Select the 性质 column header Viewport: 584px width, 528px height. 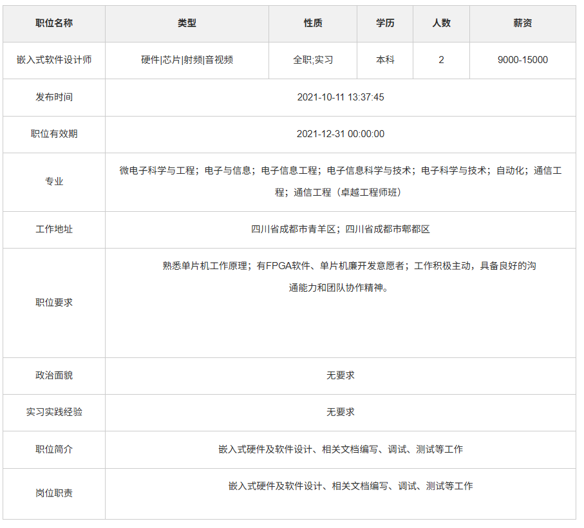tap(313, 23)
